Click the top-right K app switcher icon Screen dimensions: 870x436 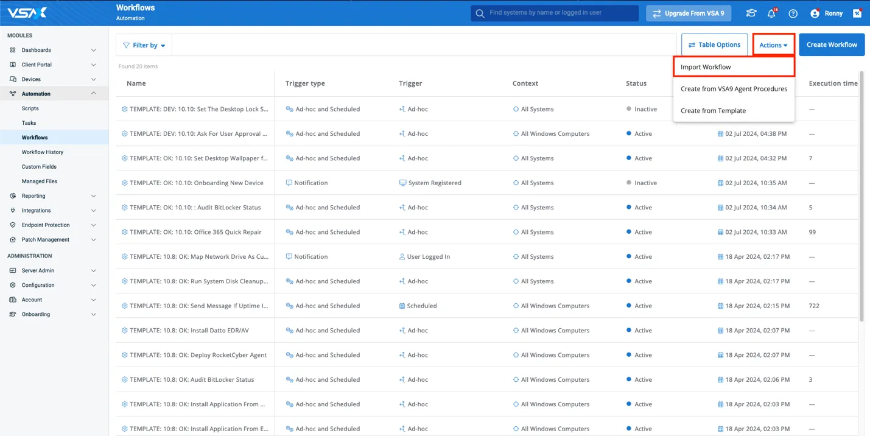pyautogui.click(x=857, y=13)
